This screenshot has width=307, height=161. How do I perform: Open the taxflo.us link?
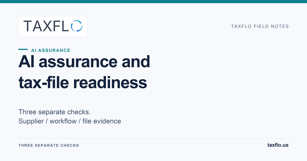(278, 145)
